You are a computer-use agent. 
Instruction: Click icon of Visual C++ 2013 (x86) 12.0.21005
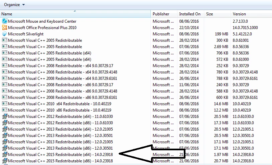click(x=4, y=142)
